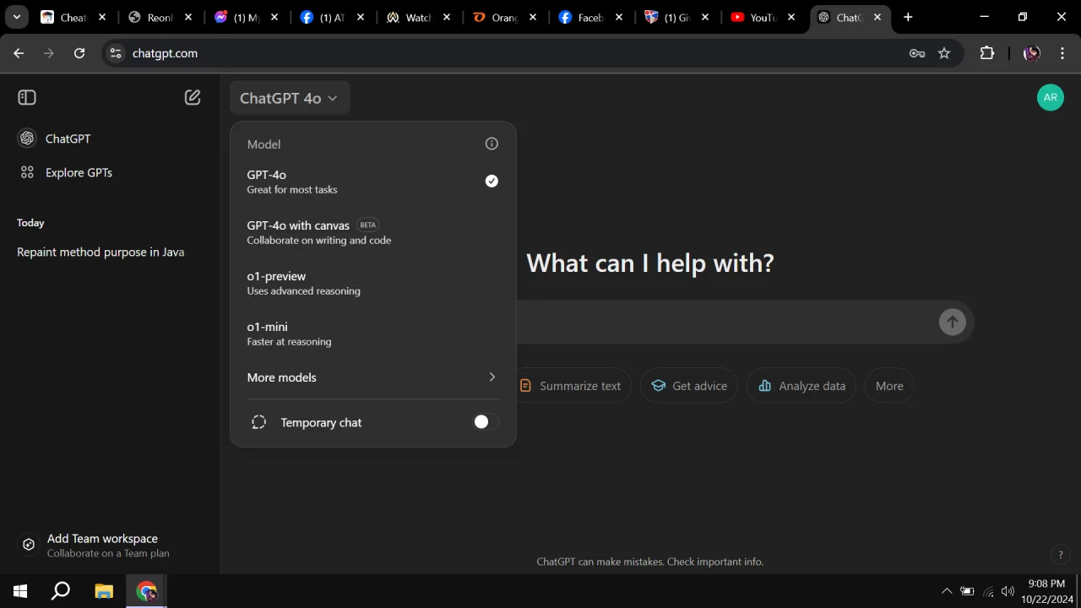Image resolution: width=1081 pixels, height=608 pixels.
Task: Open the volume control in system tray
Action: coord(1008,591)
